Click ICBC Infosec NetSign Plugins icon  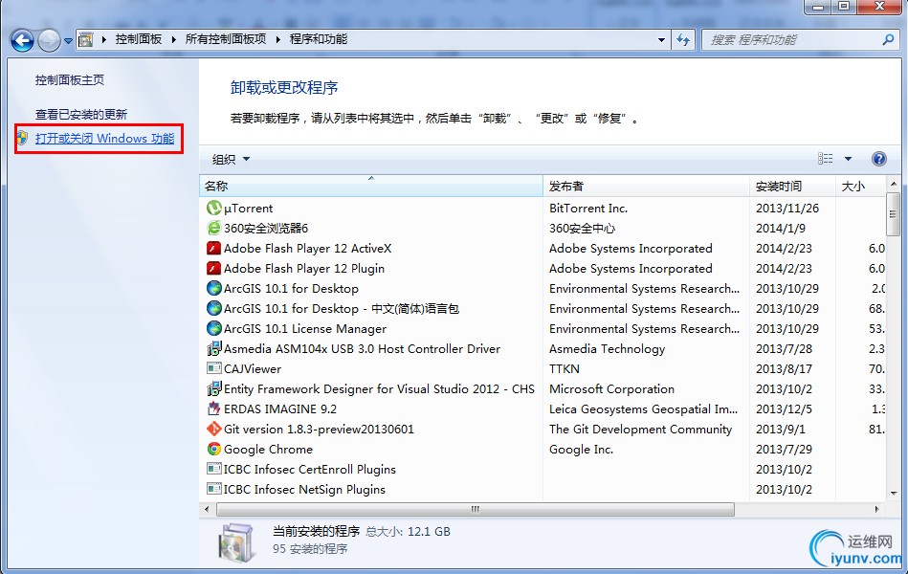pos(214,489)
